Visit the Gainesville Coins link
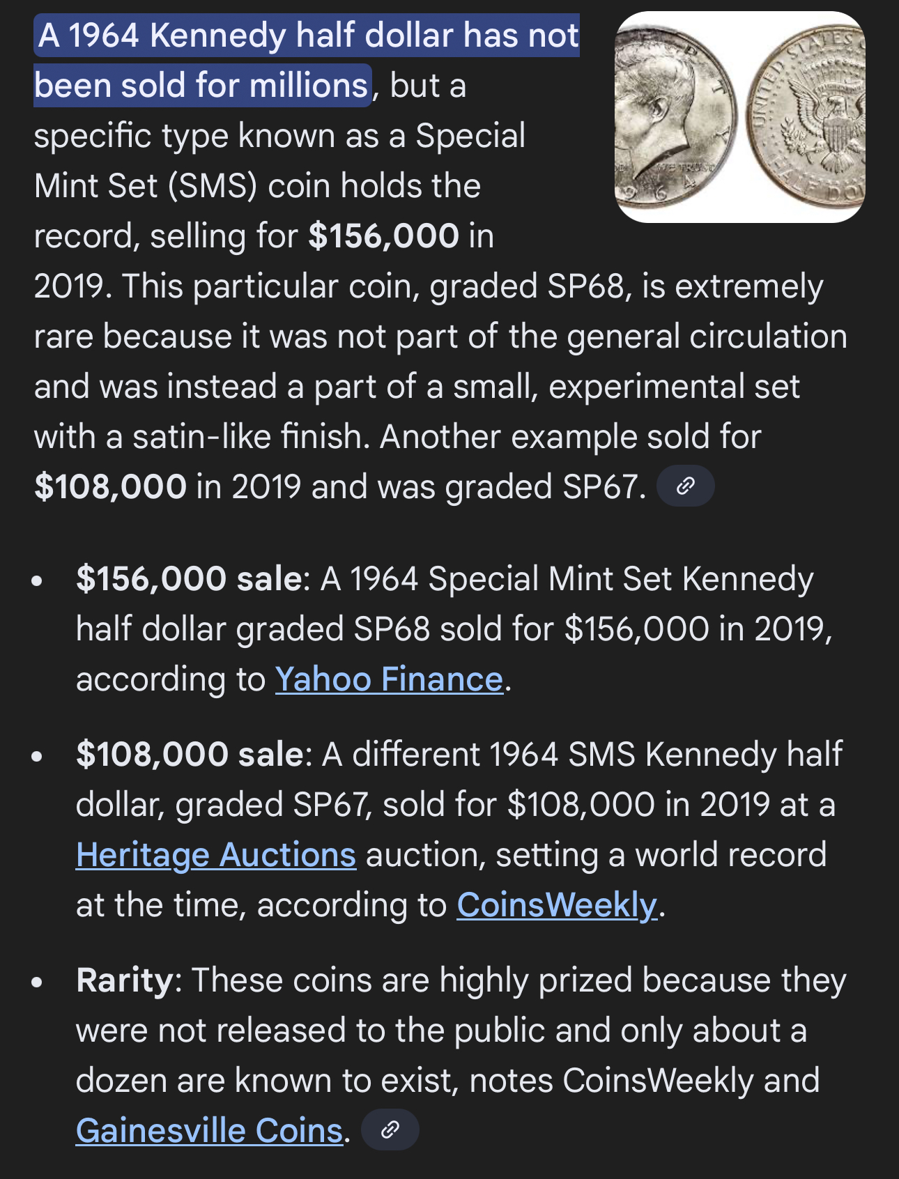The image size is (899, 1179). (x=209, y=1130)
